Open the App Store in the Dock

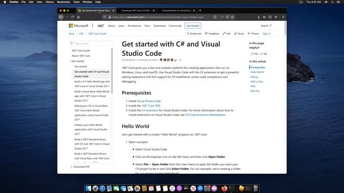[200, 188]
